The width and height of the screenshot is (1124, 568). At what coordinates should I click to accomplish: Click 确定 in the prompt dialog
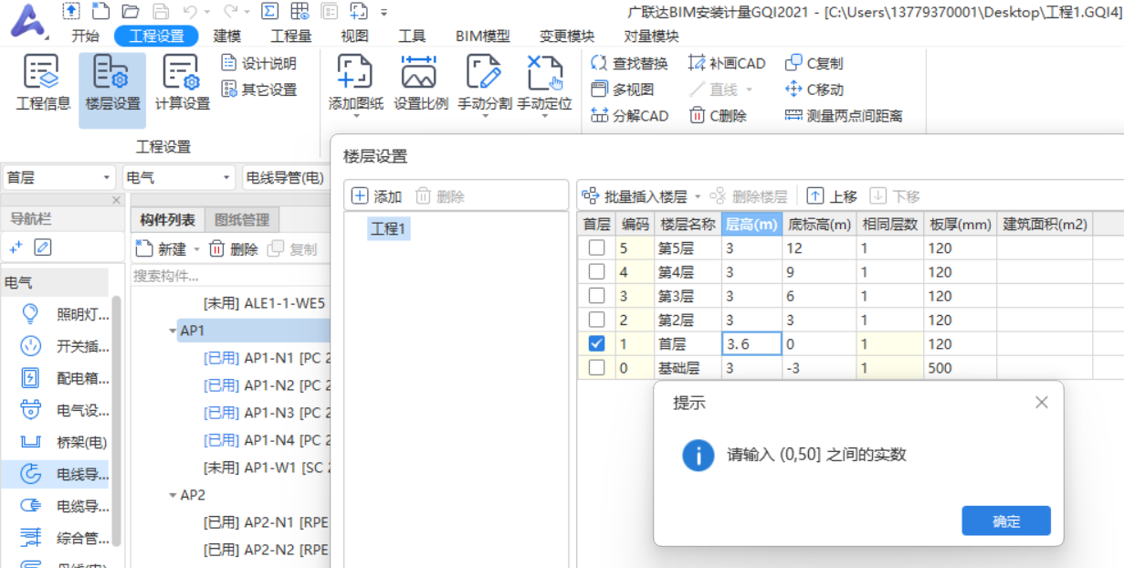coord(1006,521)
